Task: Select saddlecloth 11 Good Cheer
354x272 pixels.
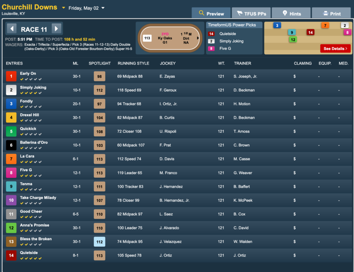Action: point(11,214)
